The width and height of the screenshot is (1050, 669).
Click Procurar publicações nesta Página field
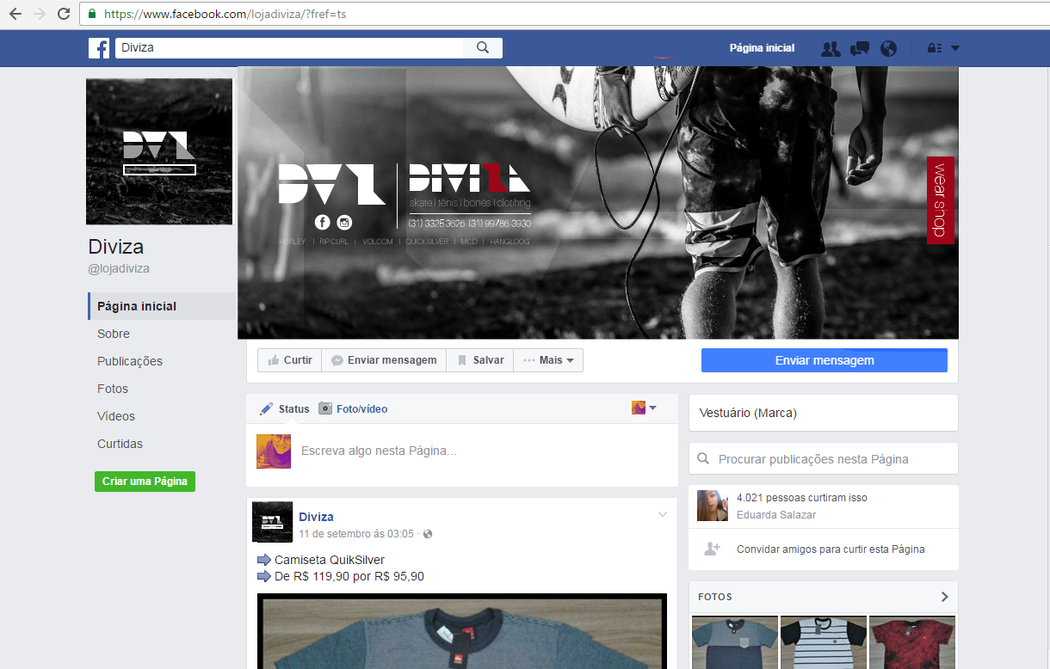[x=824, y=458]
